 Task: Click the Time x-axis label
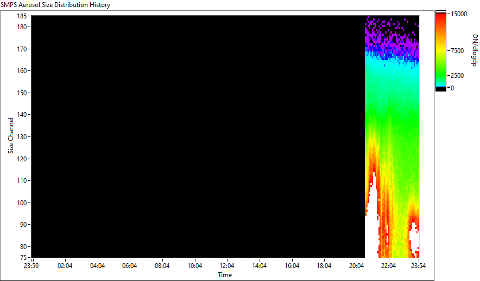coord(225,275)
